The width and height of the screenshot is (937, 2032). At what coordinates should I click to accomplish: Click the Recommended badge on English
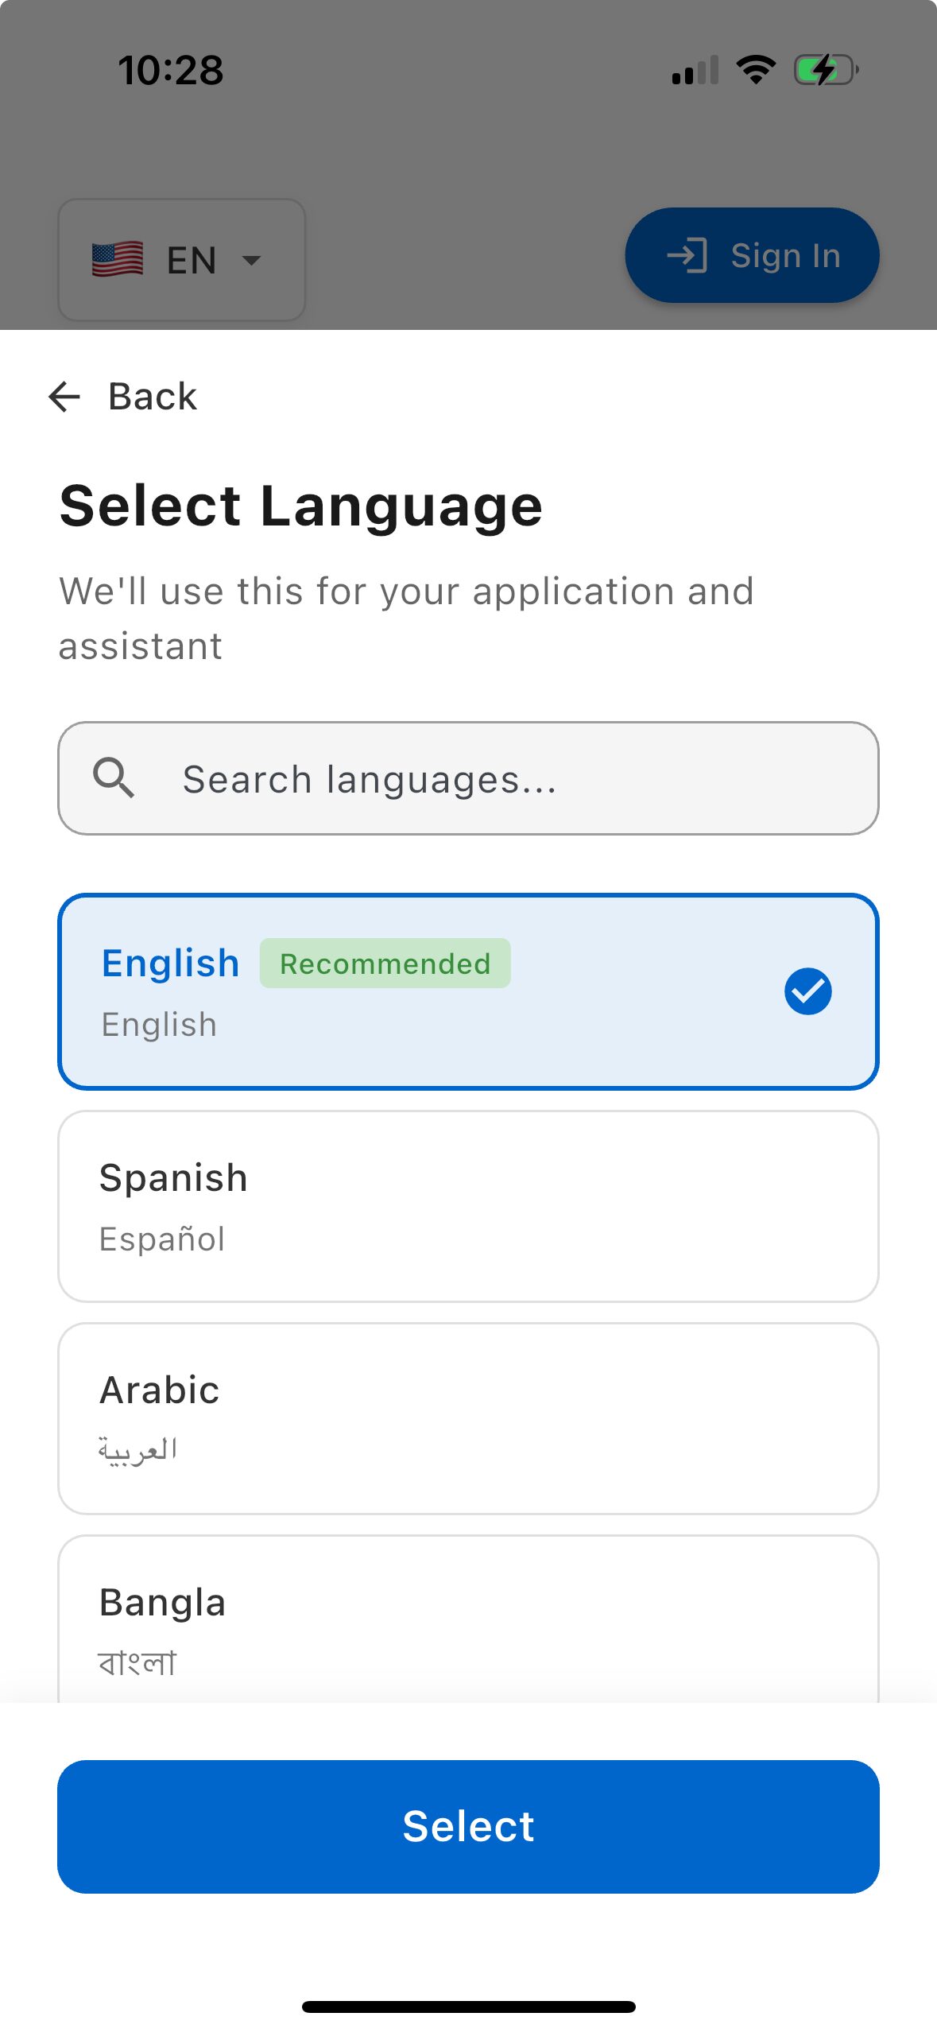coord(385,963)
